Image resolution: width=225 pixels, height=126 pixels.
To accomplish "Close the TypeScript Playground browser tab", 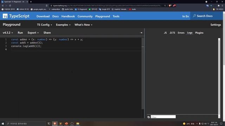I will (27, 2).
